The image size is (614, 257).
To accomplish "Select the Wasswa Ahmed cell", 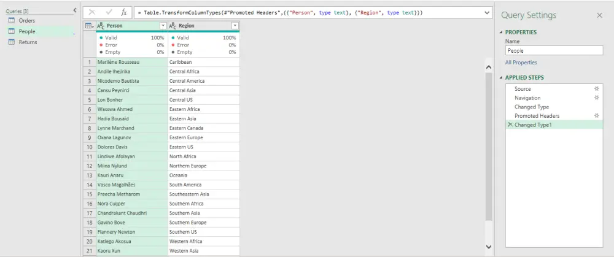I will tap(132, 109).
